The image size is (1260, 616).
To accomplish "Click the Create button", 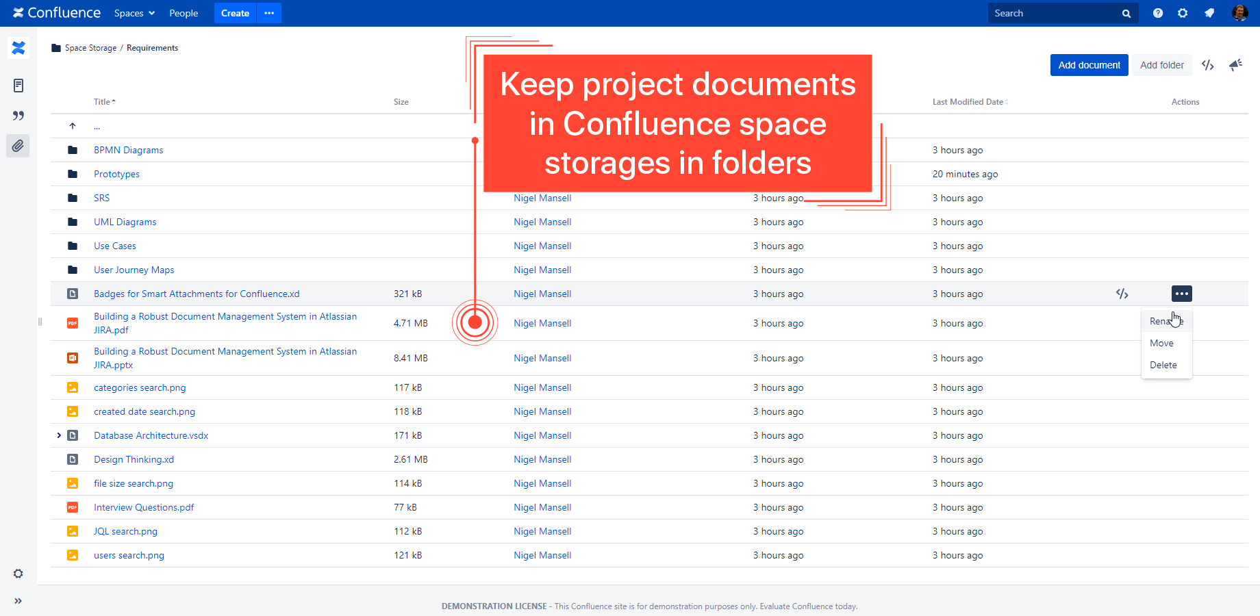I will tap(235, 13).
